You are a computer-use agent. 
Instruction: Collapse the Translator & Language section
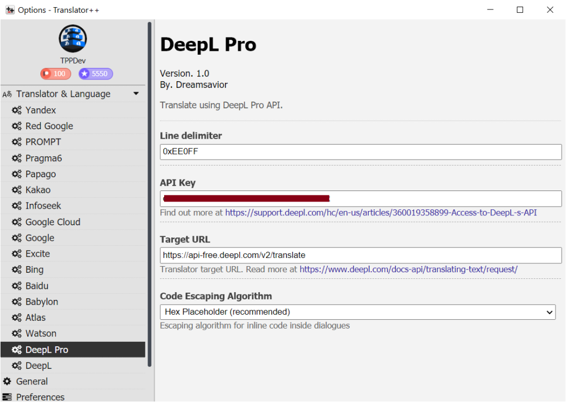(x=135, y=94)
